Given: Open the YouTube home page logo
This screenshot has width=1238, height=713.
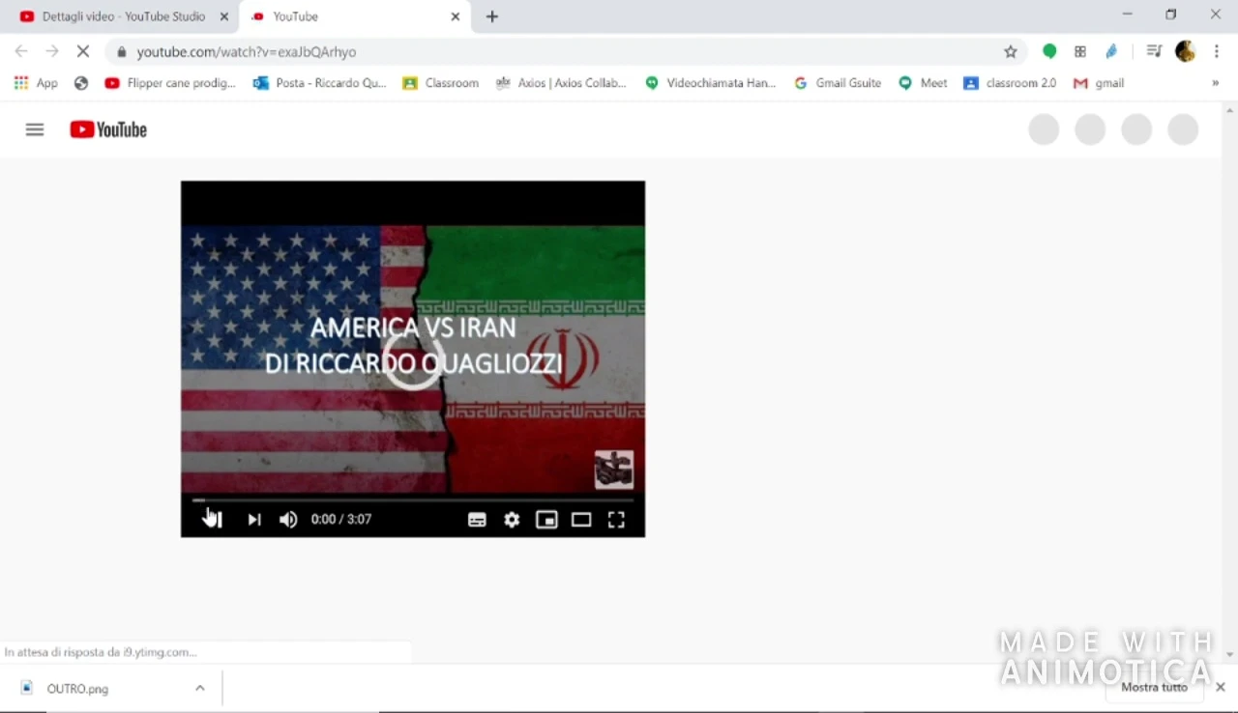Looking at the screenshot, I should [107, 128].
